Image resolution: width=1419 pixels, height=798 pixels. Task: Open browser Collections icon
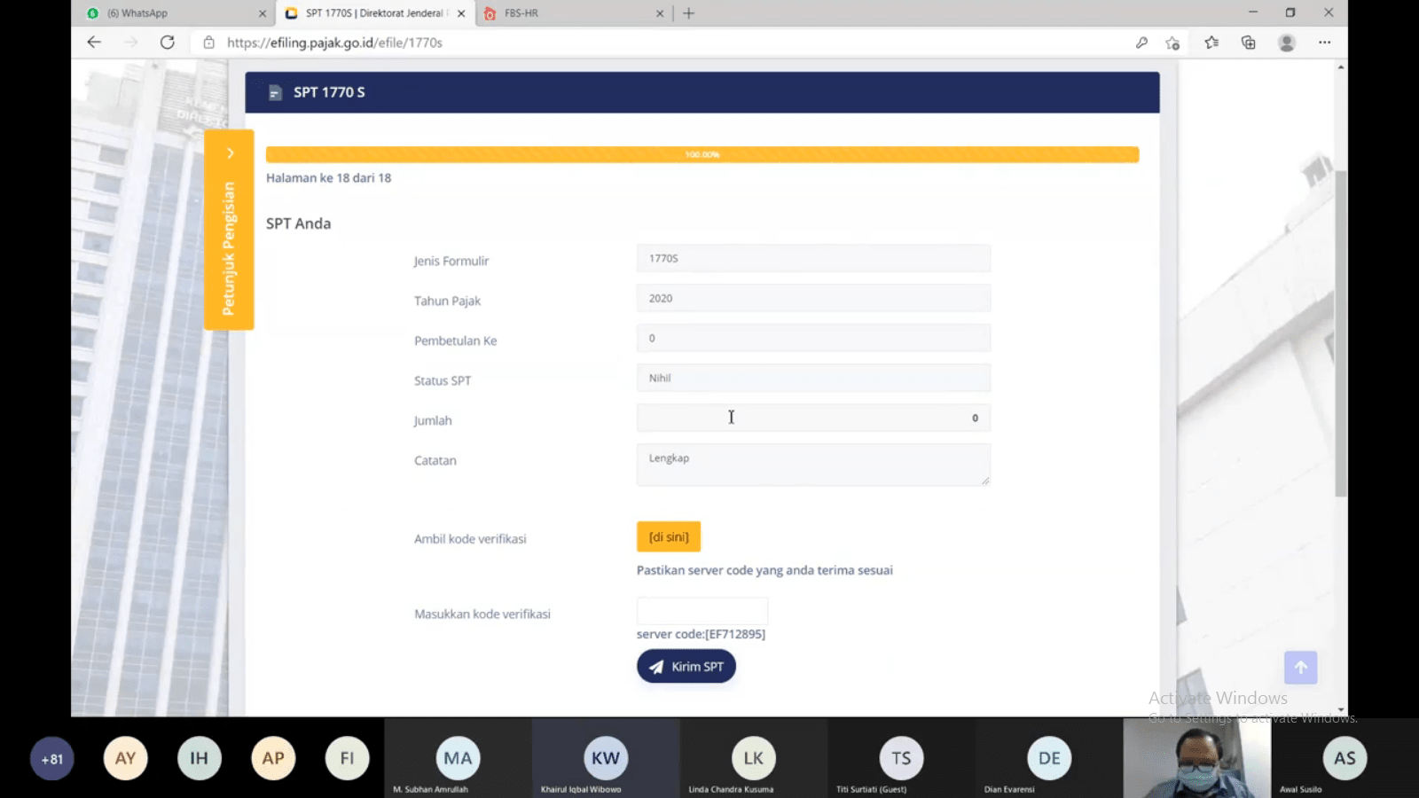tap(1249, 43)
